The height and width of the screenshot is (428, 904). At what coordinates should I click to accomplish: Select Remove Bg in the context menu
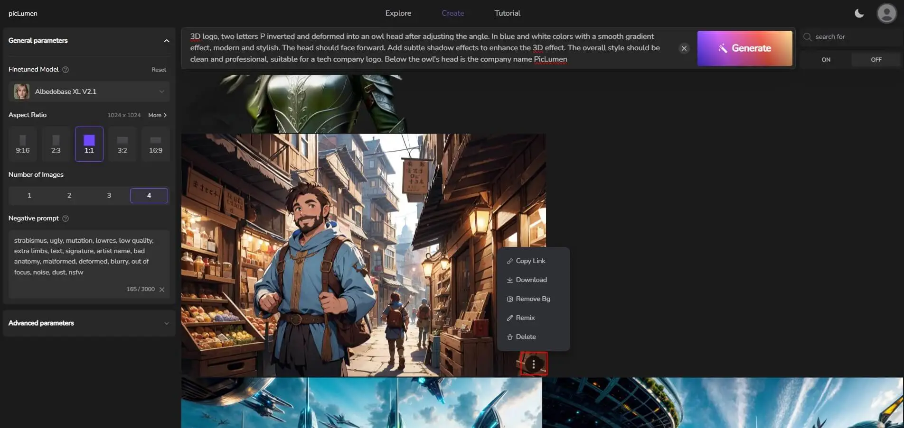tap(532, 299)
